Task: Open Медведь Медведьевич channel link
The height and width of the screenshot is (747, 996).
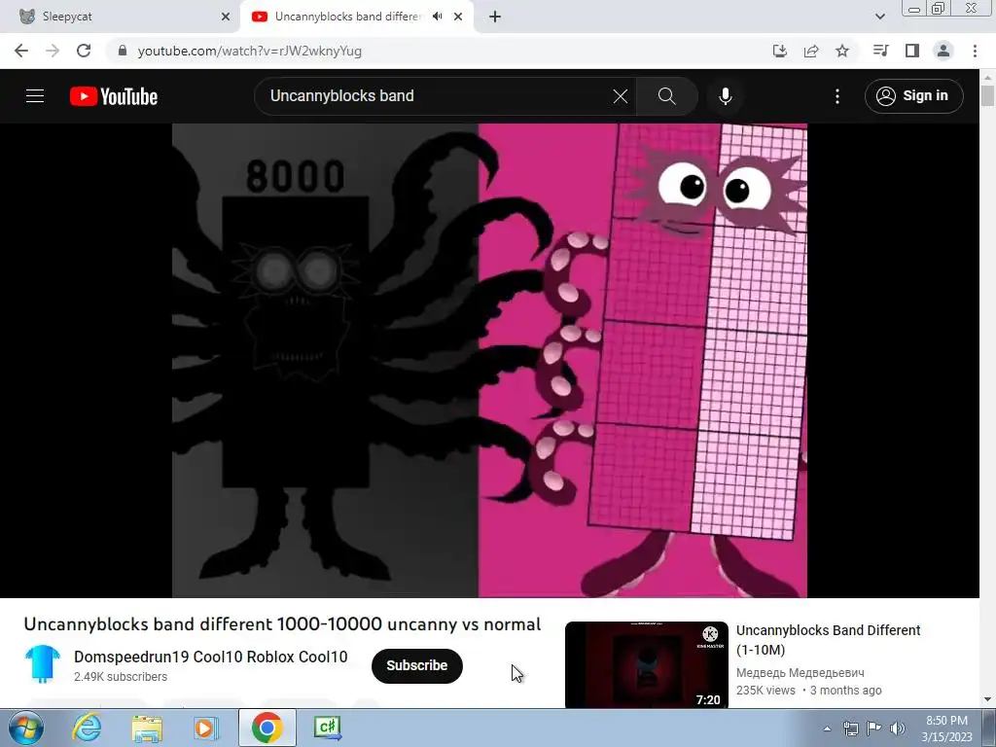Action: click(800, 673)
